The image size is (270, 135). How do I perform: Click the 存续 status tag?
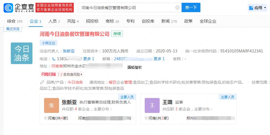117,34
